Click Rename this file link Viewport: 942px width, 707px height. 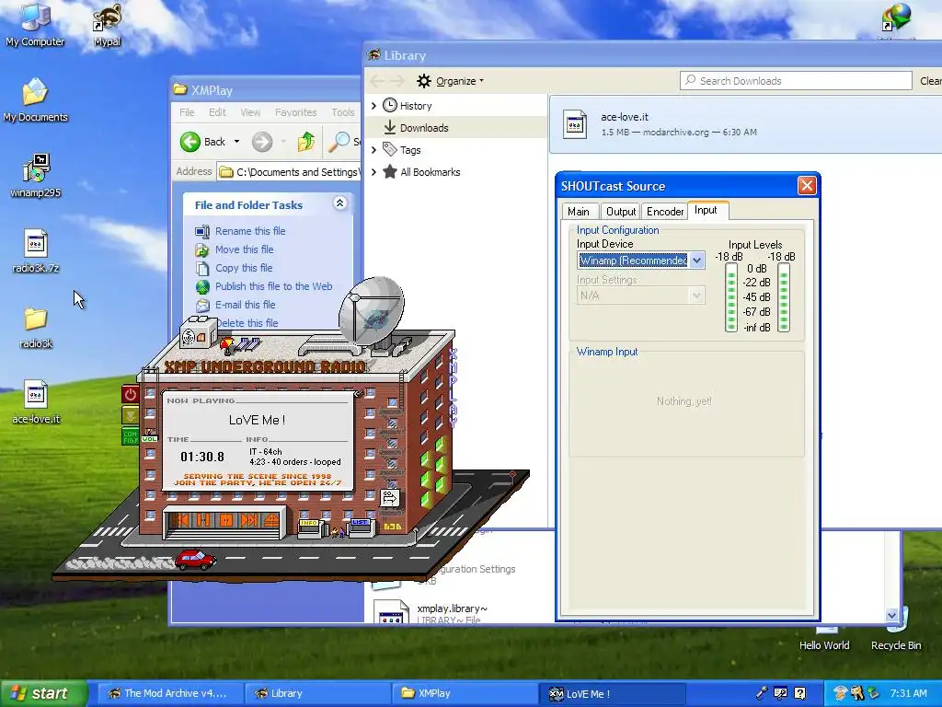click(250, 231)
